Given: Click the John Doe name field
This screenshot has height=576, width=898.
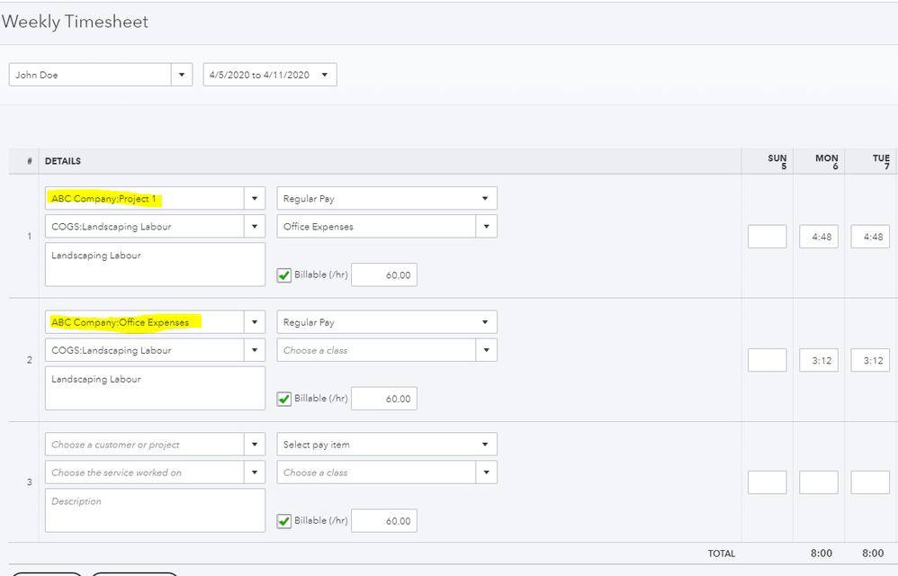Looking at the screenshot, I should pos(90,75).
